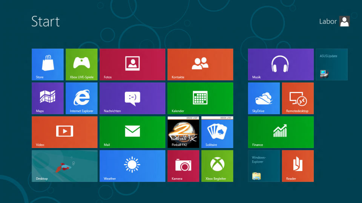Launch the Kamera tile
Screen dimensions: 362x203
[183, 166]
